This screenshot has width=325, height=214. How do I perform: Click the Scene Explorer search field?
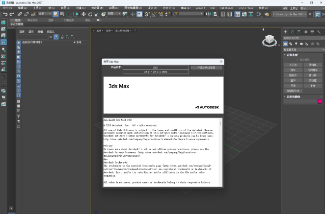click(x=33, y=37)
